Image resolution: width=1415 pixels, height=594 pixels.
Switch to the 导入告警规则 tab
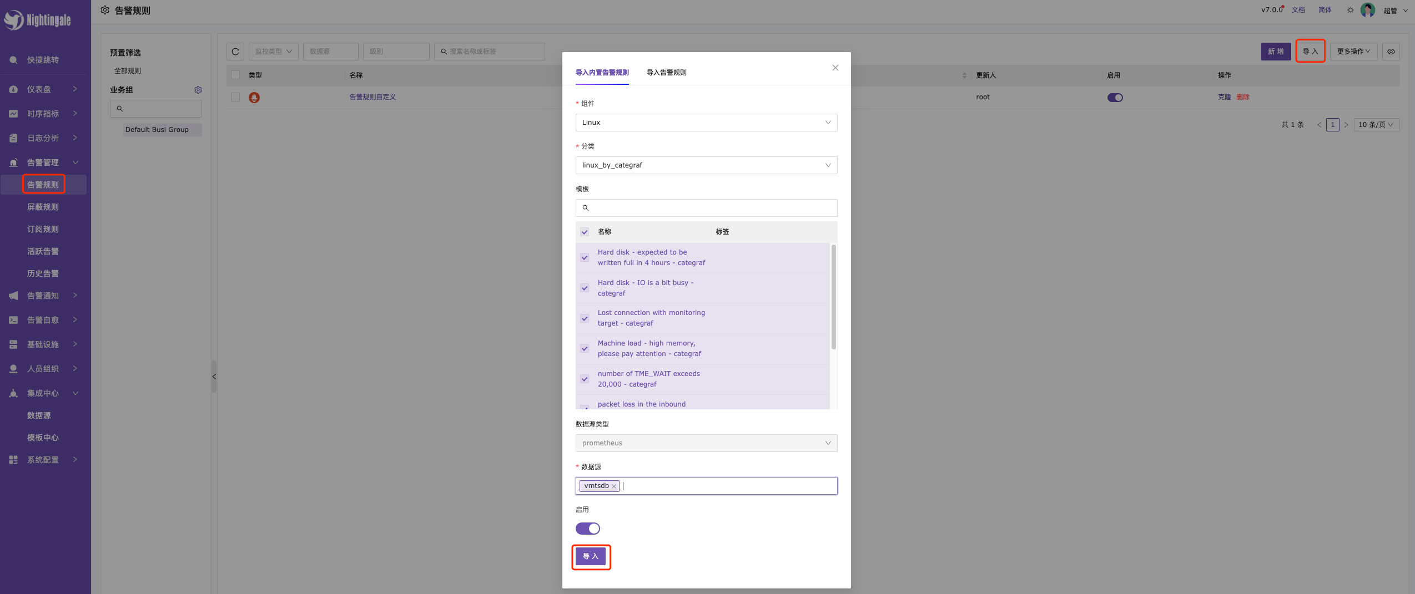pos(666,73)
